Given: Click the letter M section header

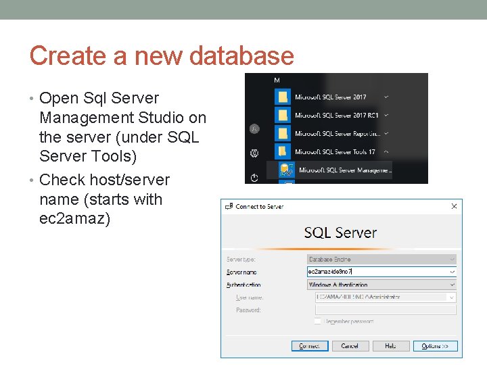Looking at the screenshot, I should (277, 80).
